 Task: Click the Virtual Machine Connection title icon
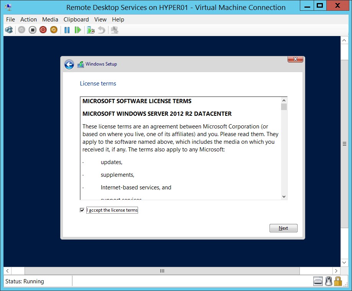8,7
